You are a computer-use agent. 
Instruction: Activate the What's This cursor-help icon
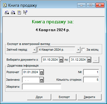(25, 12)
